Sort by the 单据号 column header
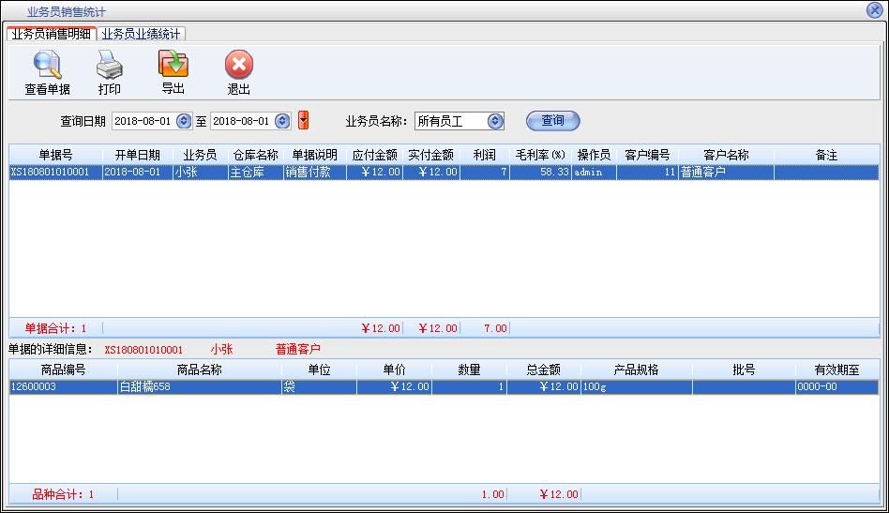 (55, 155)
